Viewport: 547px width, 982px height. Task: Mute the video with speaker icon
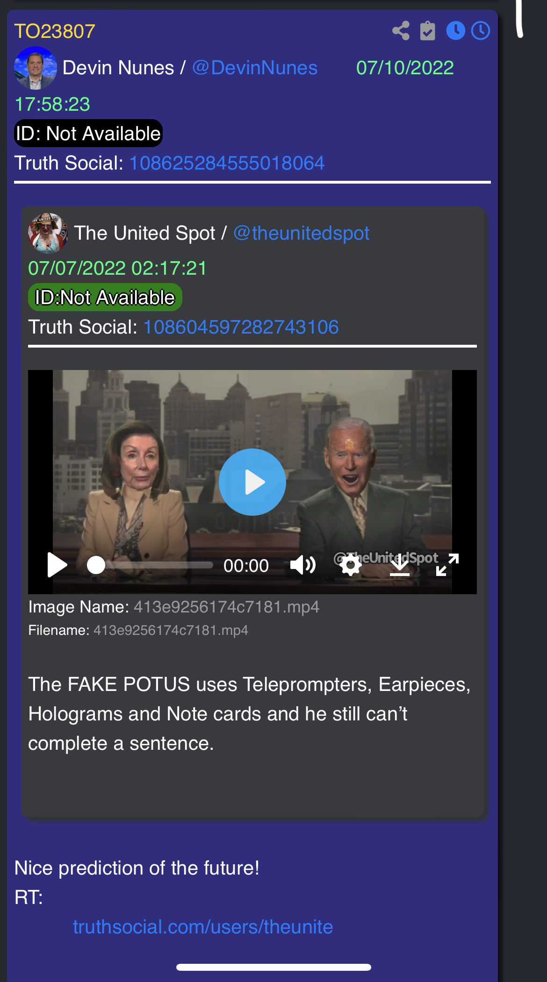tap(303, 565)
